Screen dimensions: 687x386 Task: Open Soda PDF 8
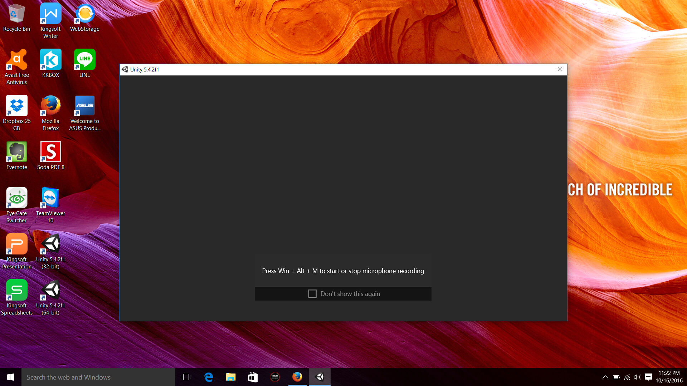tap(50, 152)
